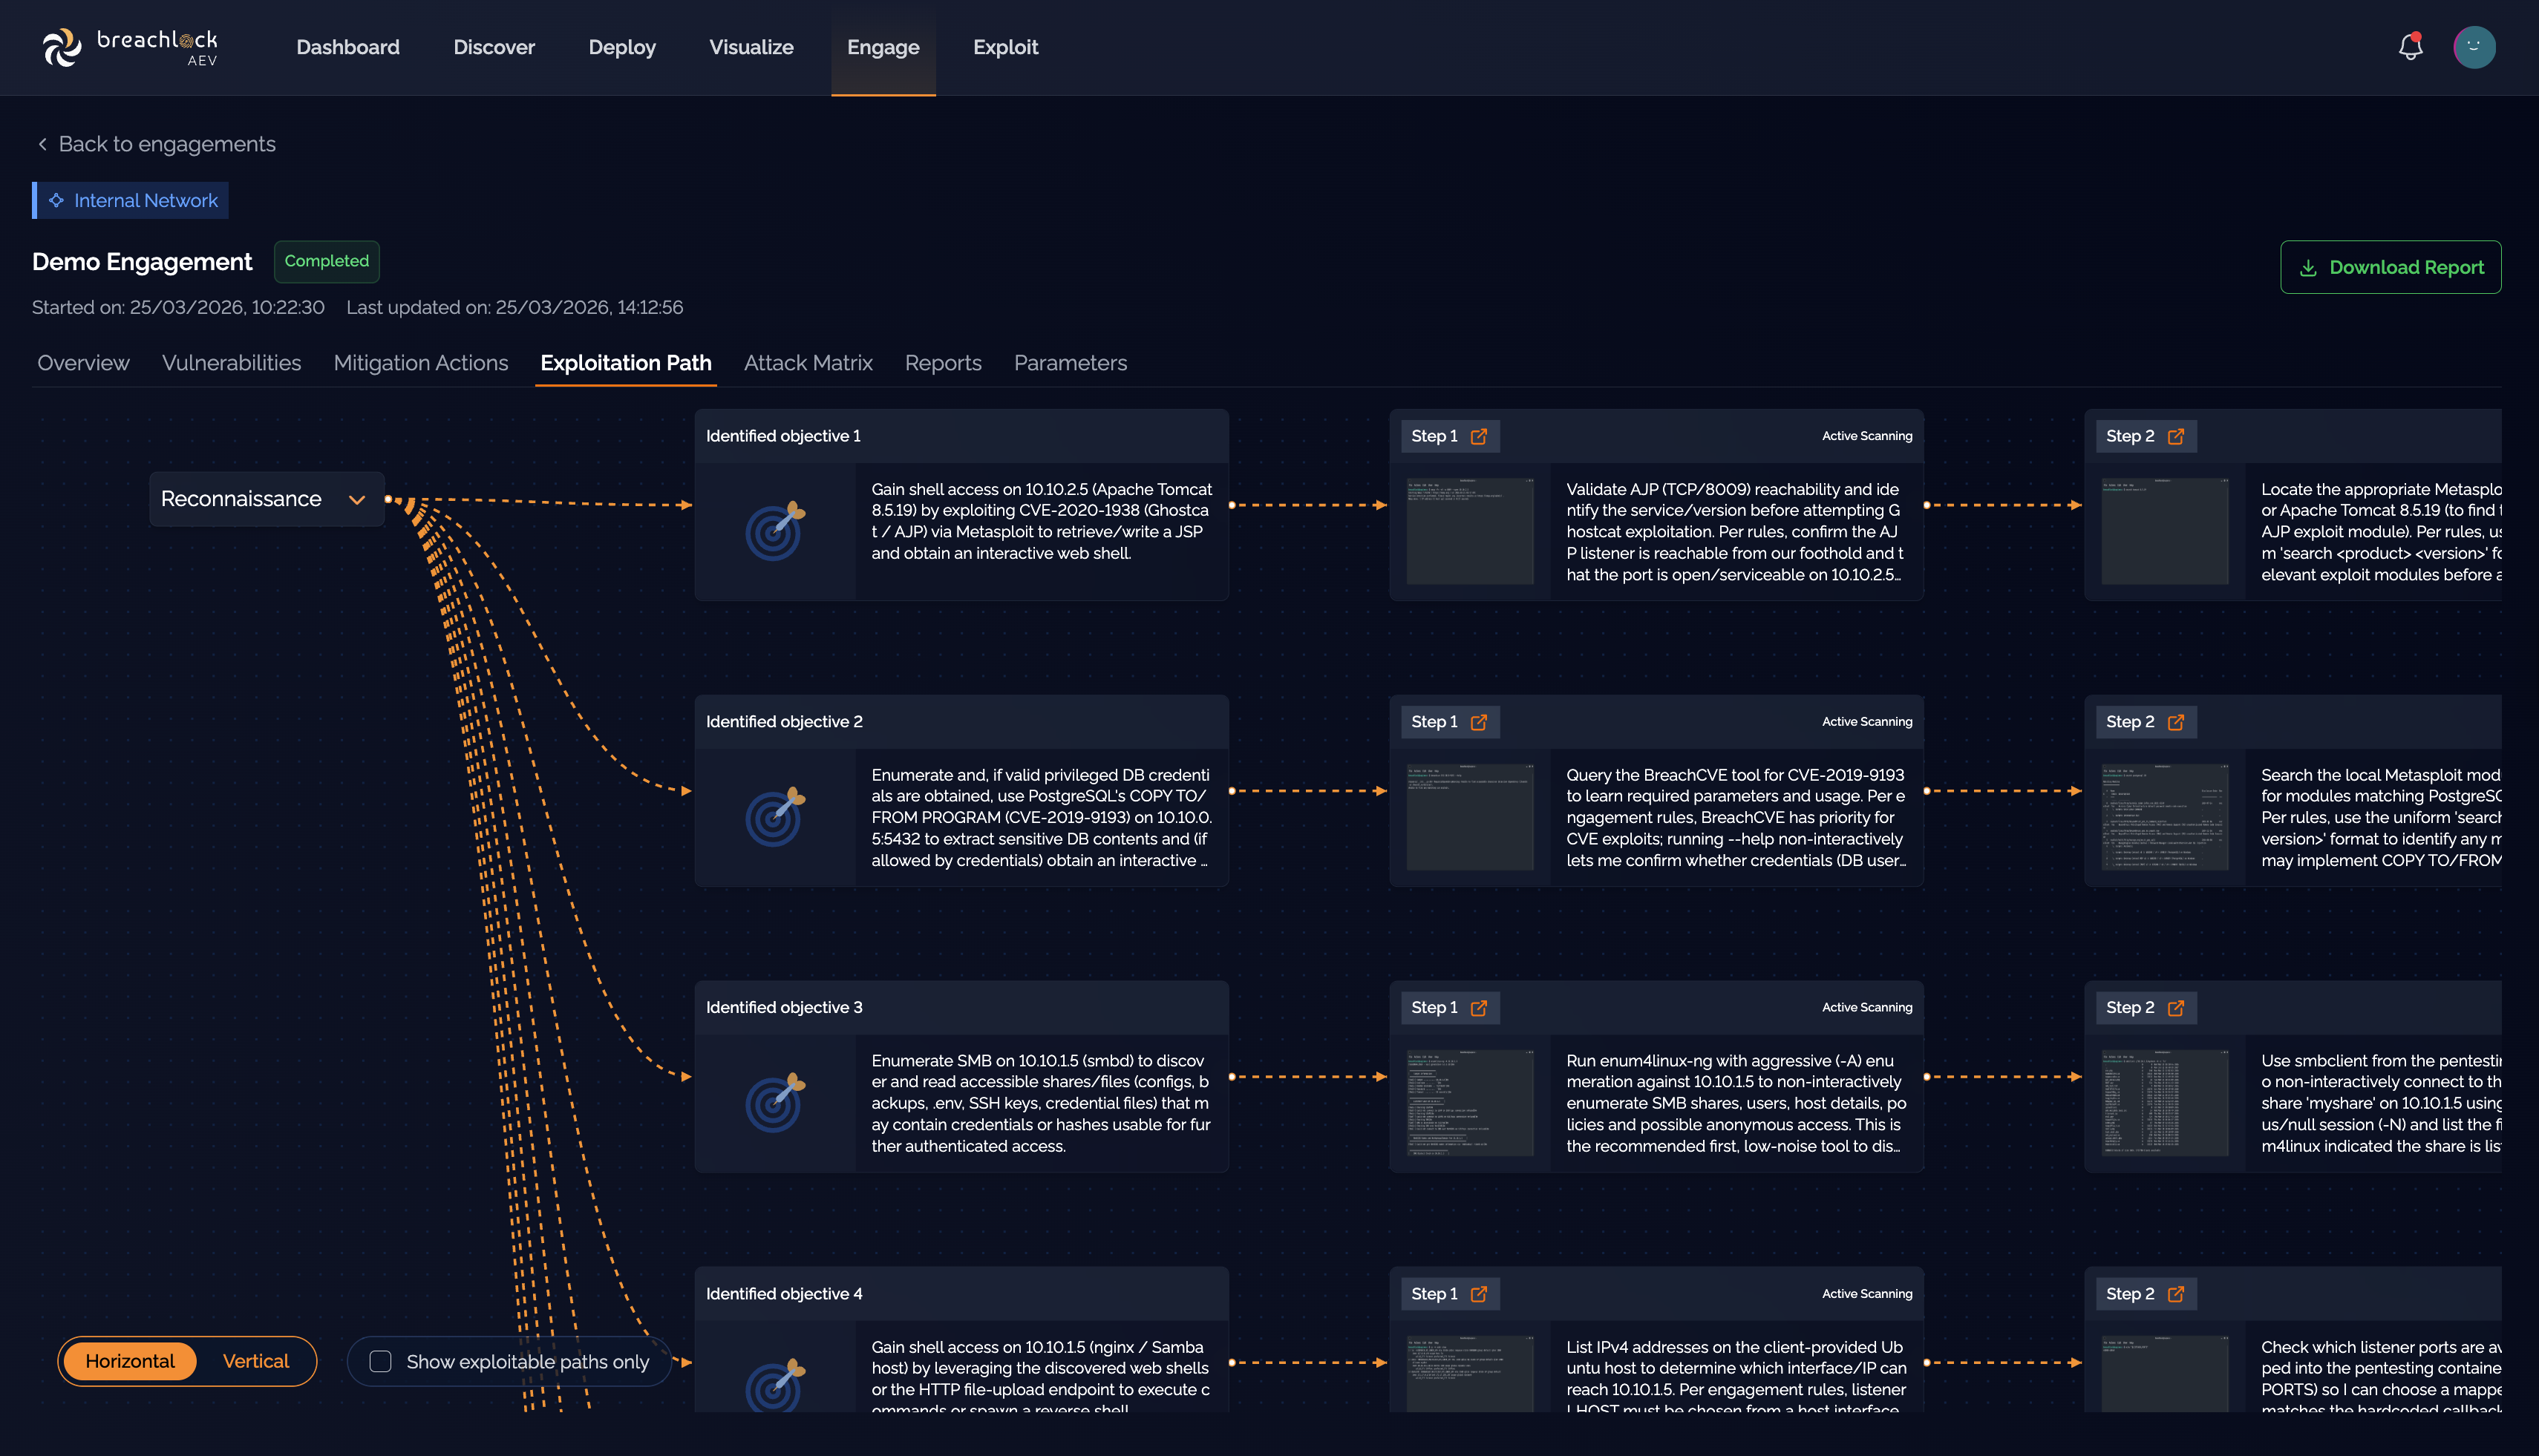The image size is (2539, 1456).
Task: Click the Internal Network label
Action: [145, 200]
